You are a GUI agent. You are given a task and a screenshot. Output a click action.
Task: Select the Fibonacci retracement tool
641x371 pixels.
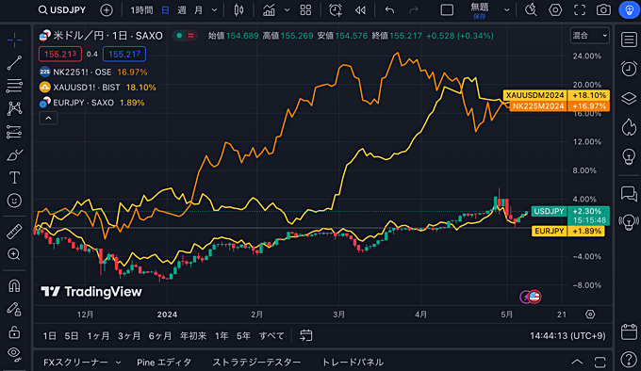pos(14,86)
